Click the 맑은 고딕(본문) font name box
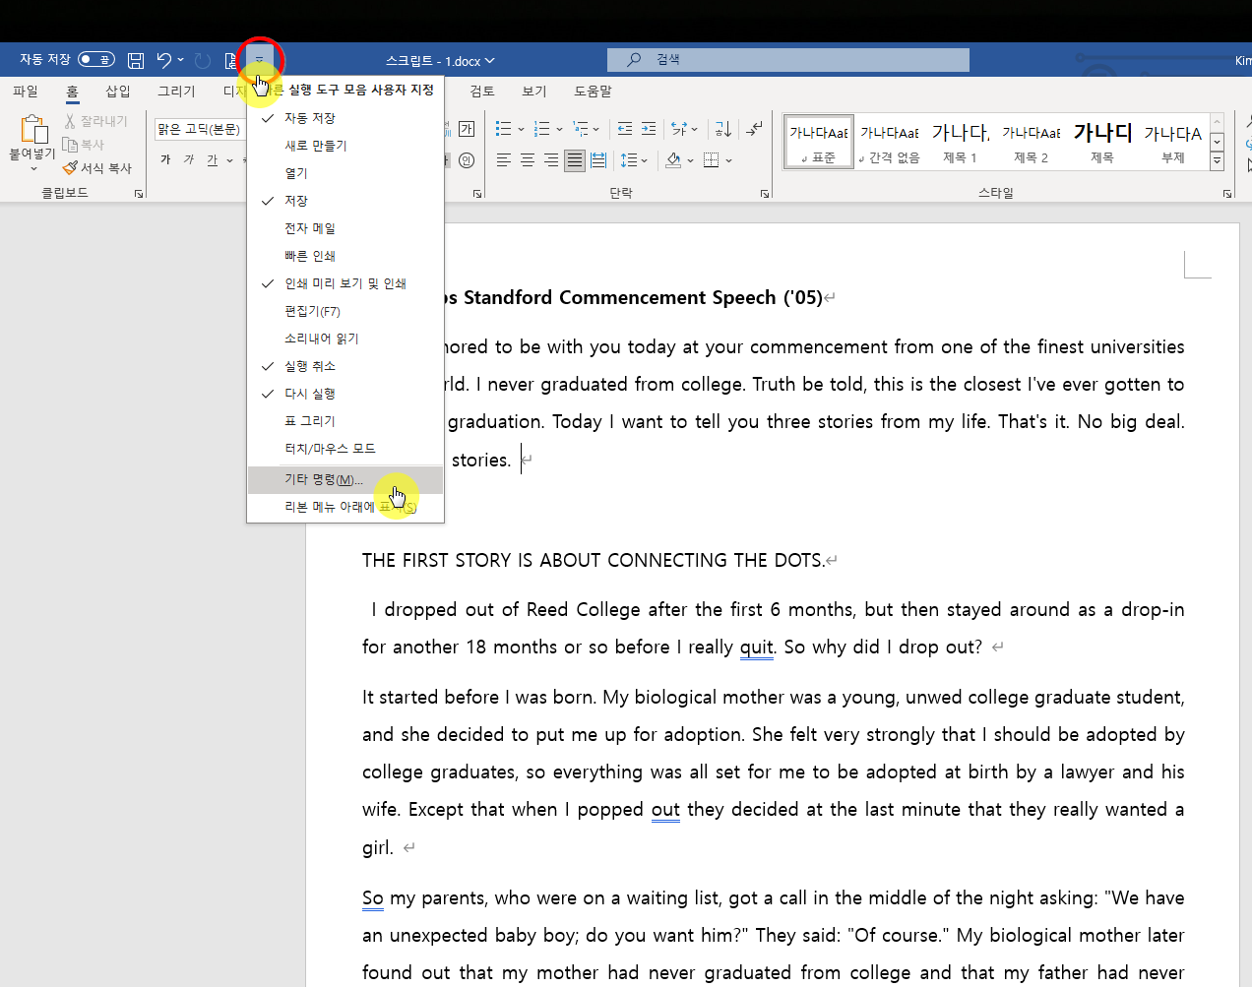 click(x=199, y=129)
